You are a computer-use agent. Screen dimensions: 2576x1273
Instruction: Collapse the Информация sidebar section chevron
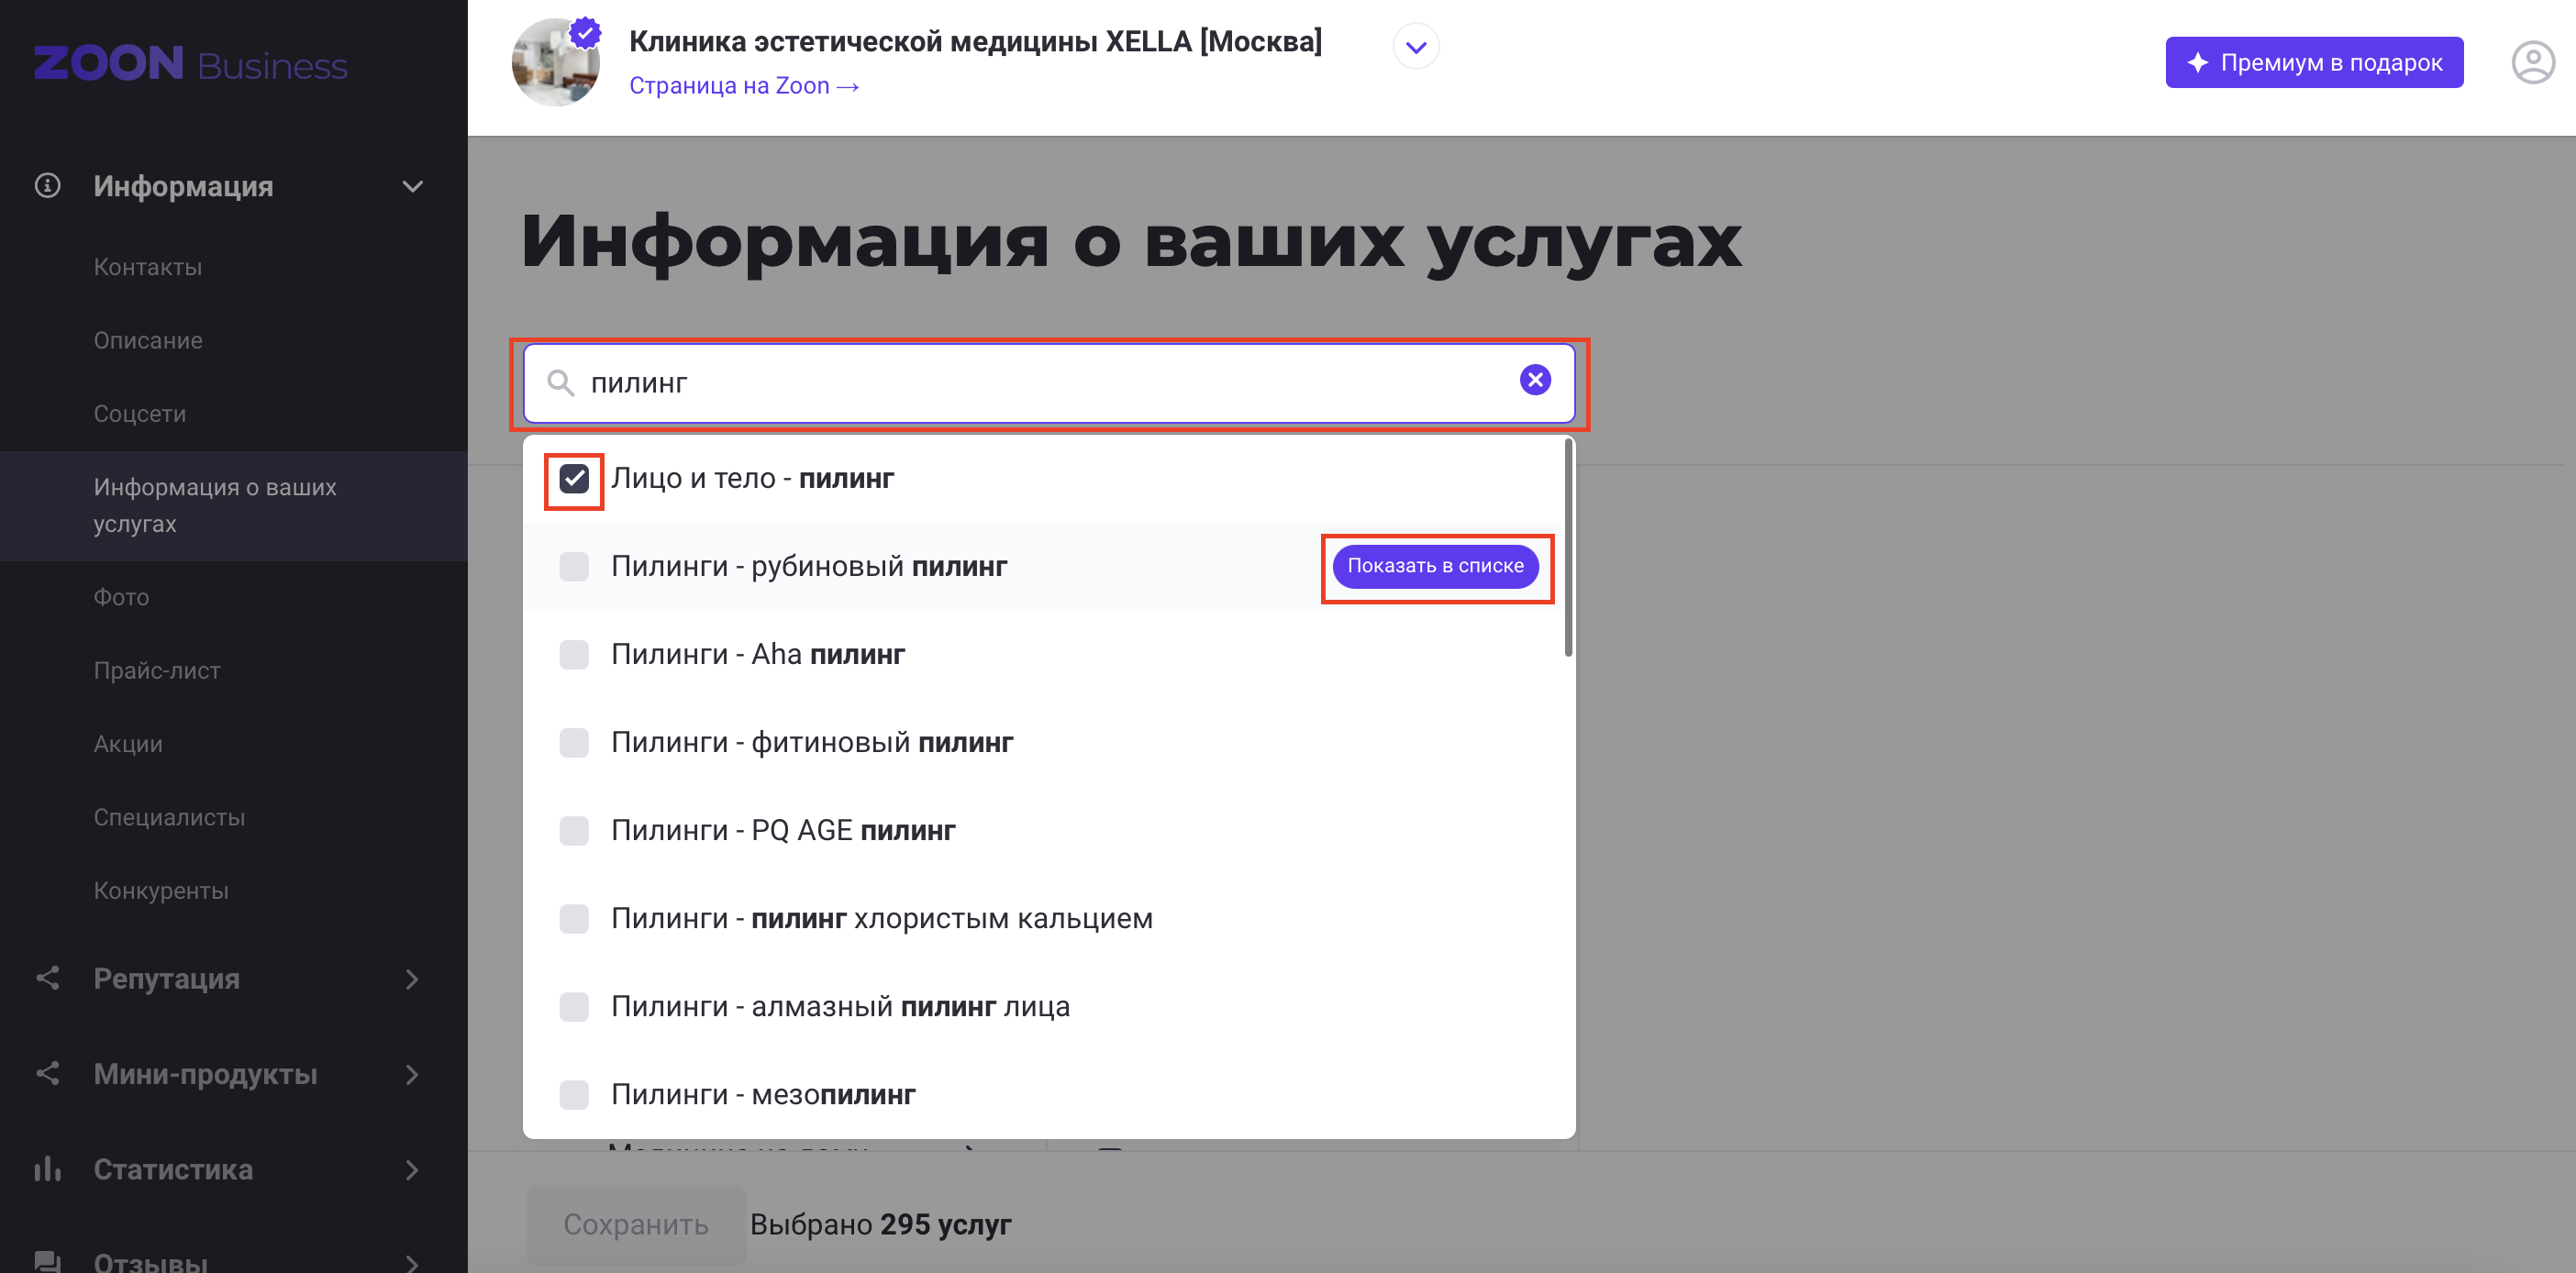tap(412, 187)
